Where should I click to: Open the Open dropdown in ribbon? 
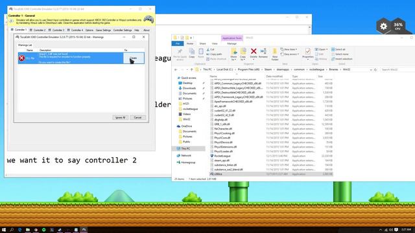(322, 49)
